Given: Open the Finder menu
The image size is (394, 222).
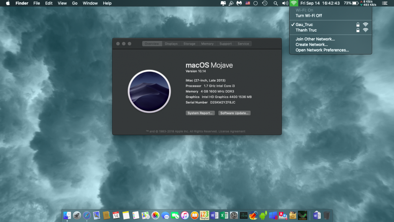Looking at the screenshot, I should click(x=22, y=3).
